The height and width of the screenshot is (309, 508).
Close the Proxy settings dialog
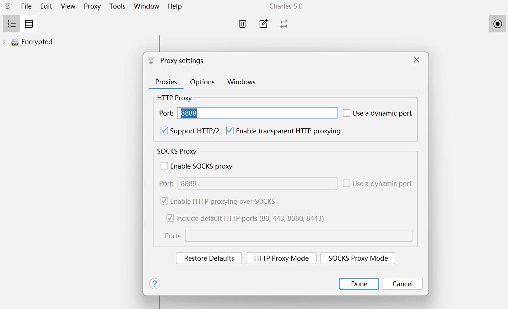tap(417, 60)
